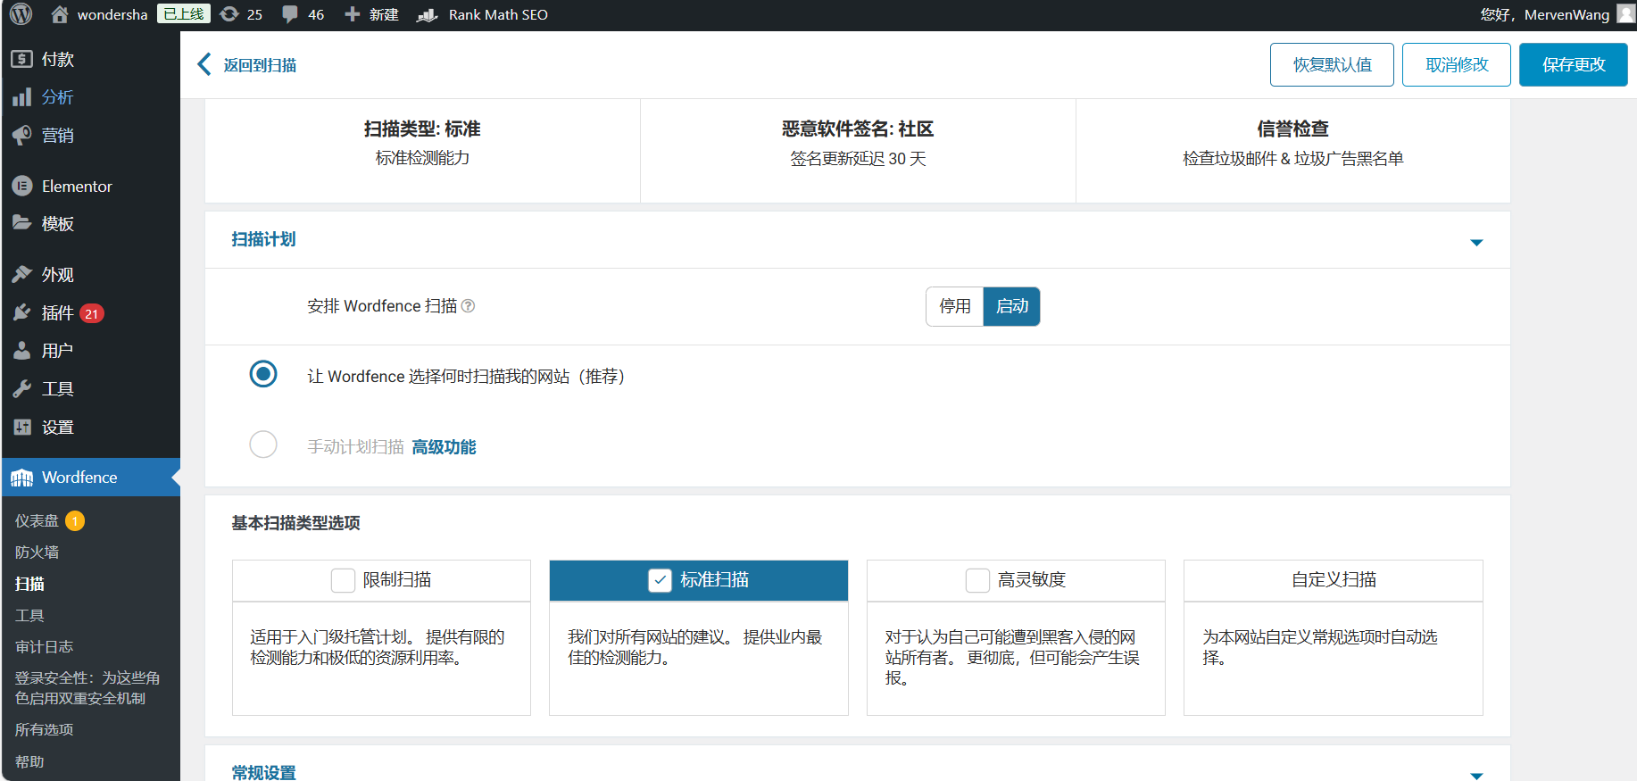The image size is (1637, 781).
Task: Click the 高级功能 link
Action: tap(445, 446)
